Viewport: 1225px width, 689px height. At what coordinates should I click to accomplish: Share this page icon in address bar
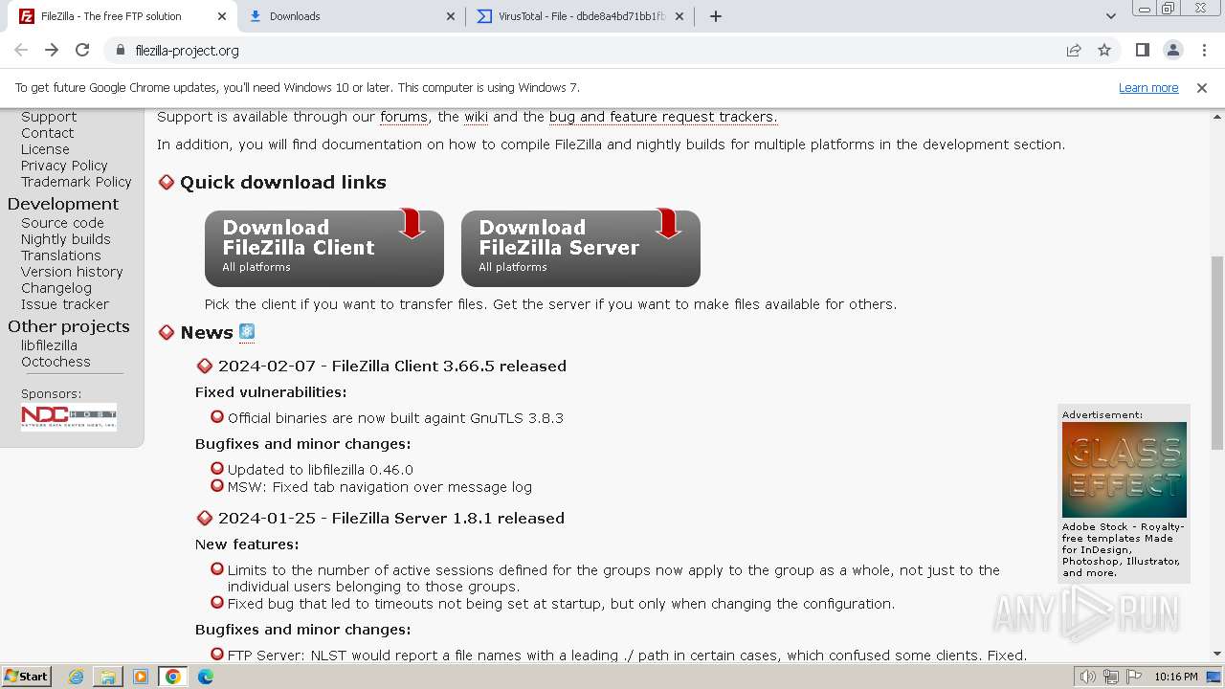[1074, 50]
